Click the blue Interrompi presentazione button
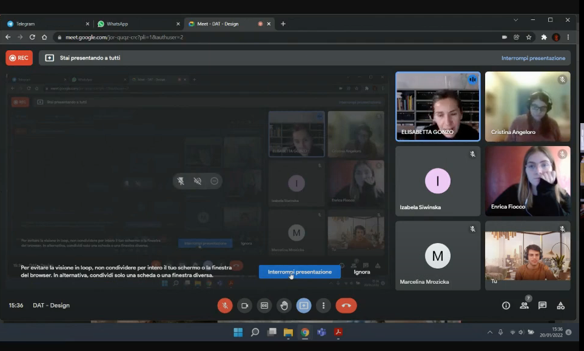 click(x=300, y=272)
